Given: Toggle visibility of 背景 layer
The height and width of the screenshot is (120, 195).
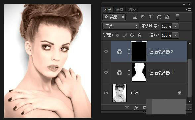Looking at the screenshot, I should coord(106,93).
